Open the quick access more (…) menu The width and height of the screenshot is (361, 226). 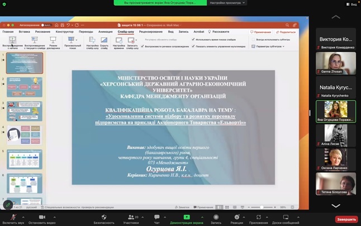point(83,25)
